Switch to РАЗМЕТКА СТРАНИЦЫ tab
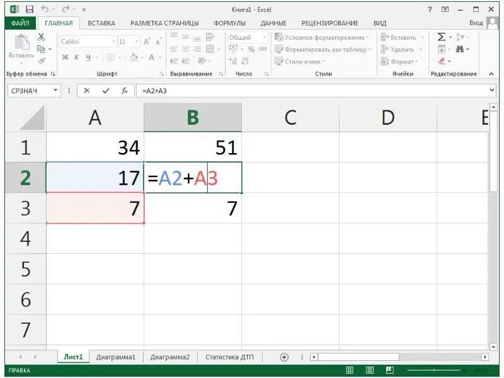Viewport: 504px width, 378px height. point(164,23)
